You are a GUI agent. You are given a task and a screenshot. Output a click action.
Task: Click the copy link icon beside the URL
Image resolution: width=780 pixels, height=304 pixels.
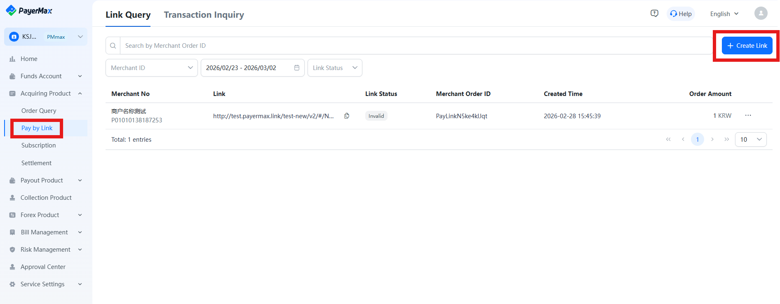(x=347, y=116)
